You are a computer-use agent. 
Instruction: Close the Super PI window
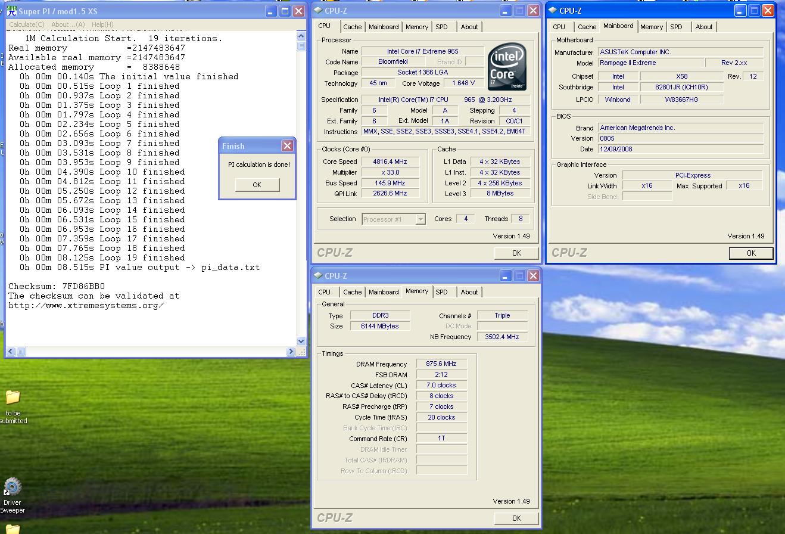[298, 11]
